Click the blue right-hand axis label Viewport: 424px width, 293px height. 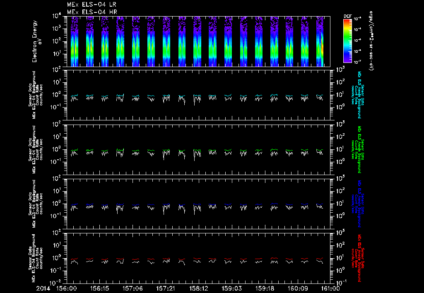357,204
